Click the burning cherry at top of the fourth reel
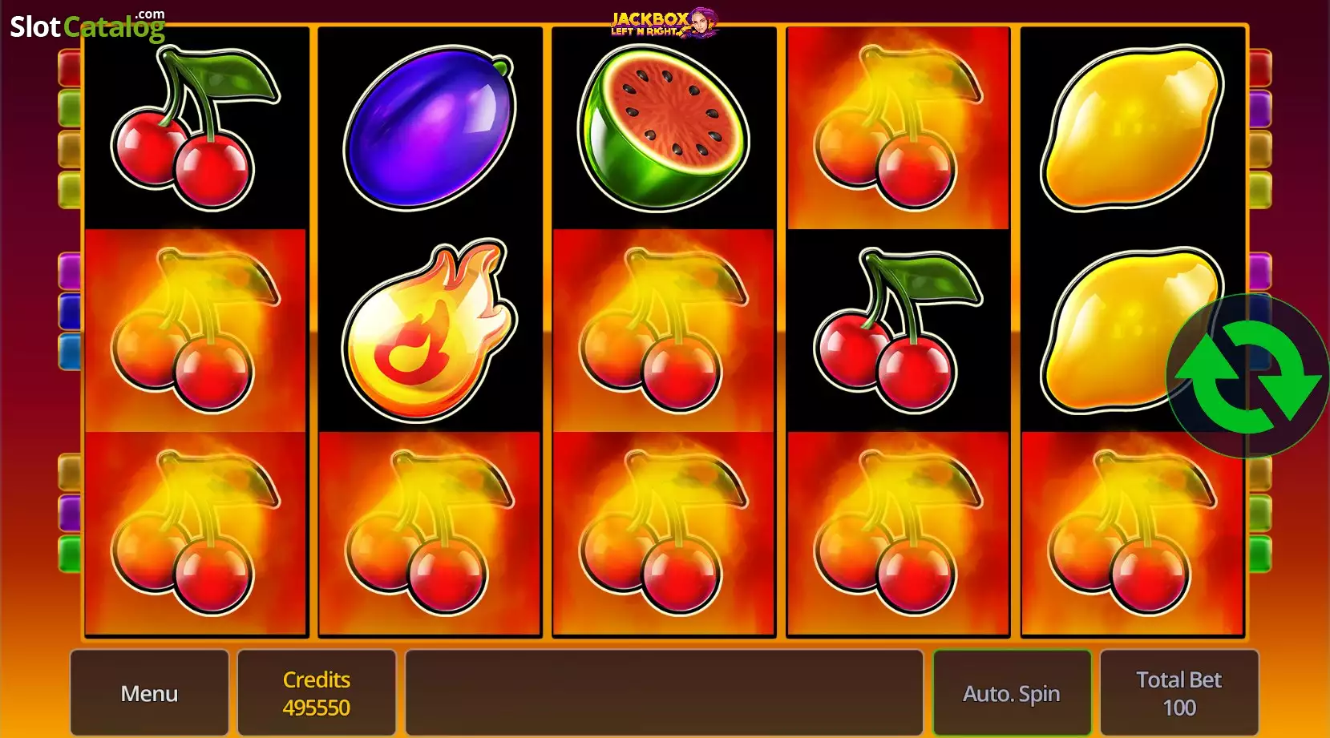Screen dimensions: 1330x738 pos(898,128)
